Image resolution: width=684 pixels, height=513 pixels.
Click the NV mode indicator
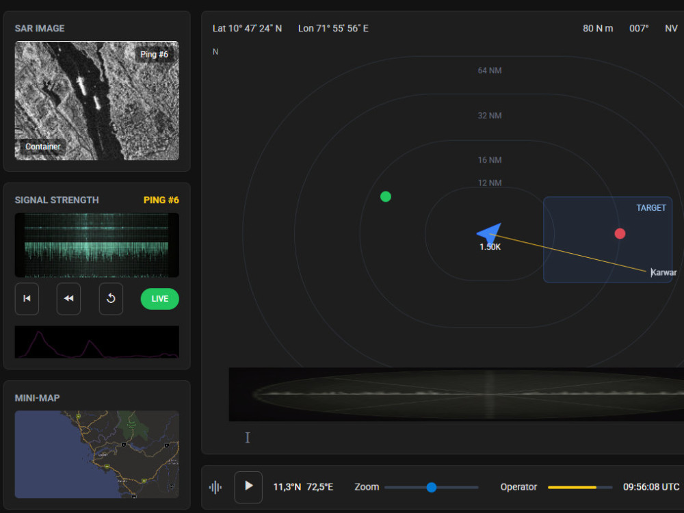[671, 28]
